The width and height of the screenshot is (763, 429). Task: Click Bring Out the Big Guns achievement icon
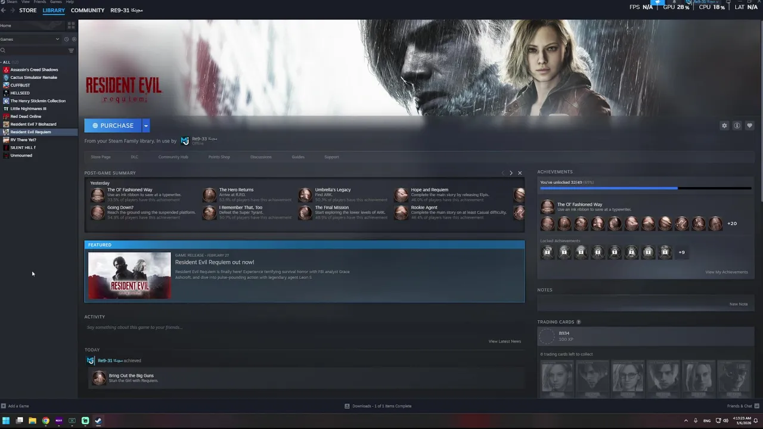pyautogui.click(x=98, y=378)
